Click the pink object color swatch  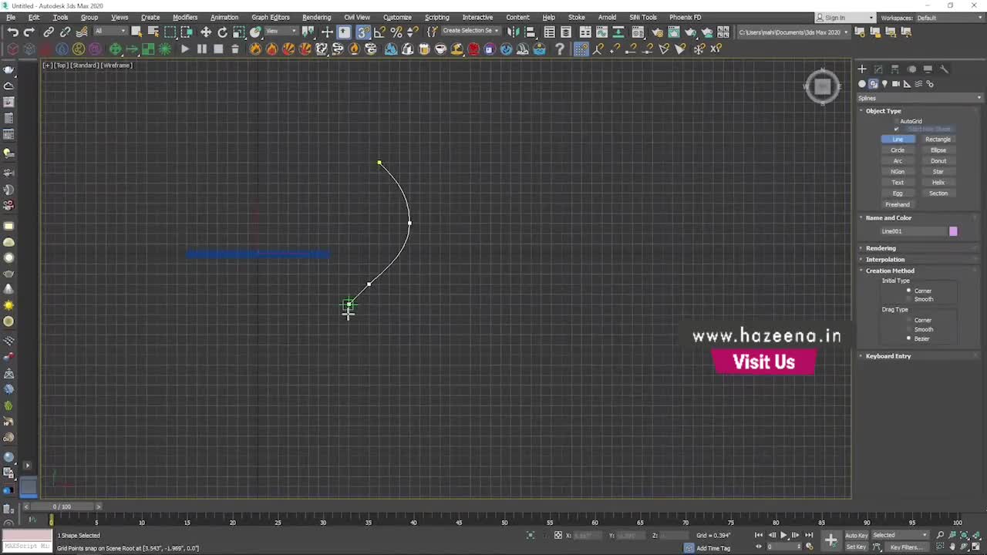(953, 231)
